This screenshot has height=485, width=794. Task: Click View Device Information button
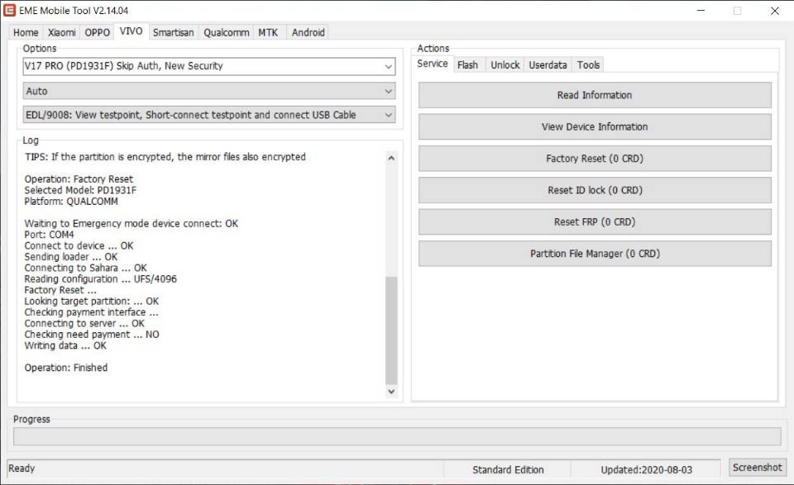pyautogui.click(x=595, y=127)
